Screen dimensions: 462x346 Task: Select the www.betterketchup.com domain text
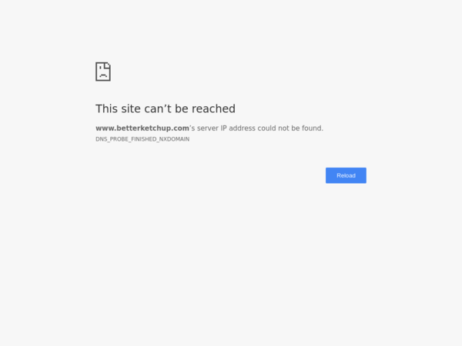[142, 128]
